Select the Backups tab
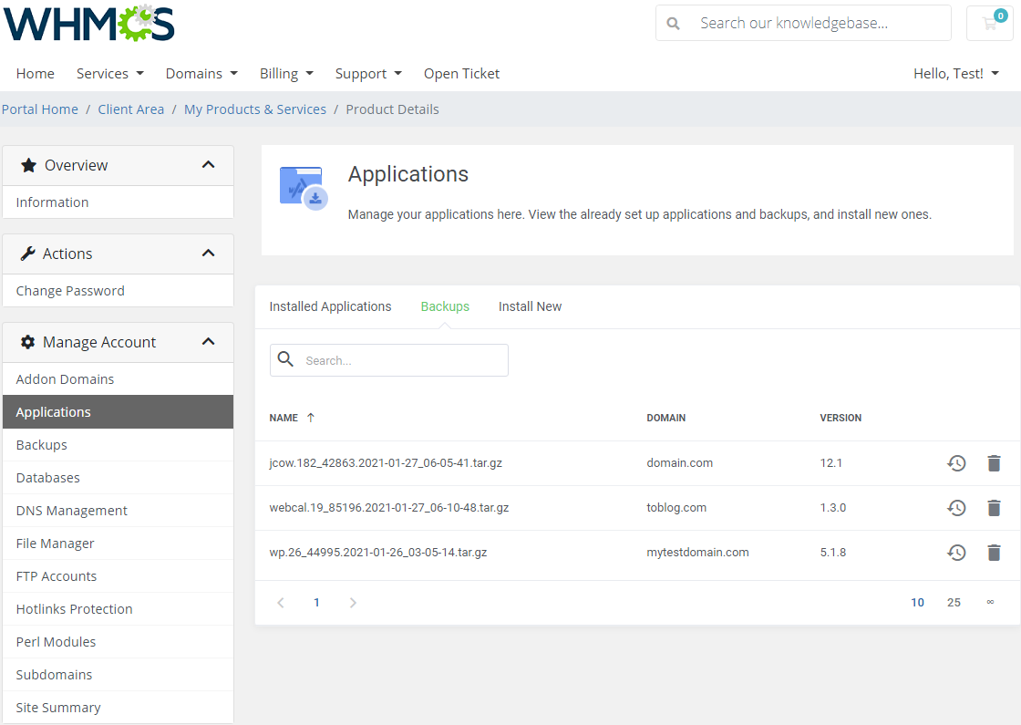The width and height of the screenshot is (1021, 725). 445,306
